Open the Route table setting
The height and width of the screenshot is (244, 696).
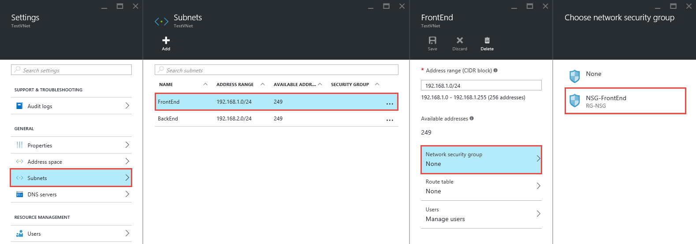click(x=481, y=187)
